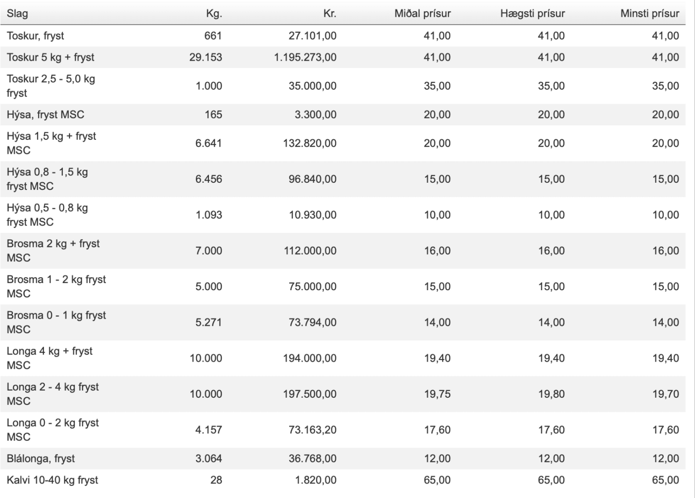This screenshot has height=498, width=695.
Task: Click the 19,80 highest price cell
Action: point(552,394)
